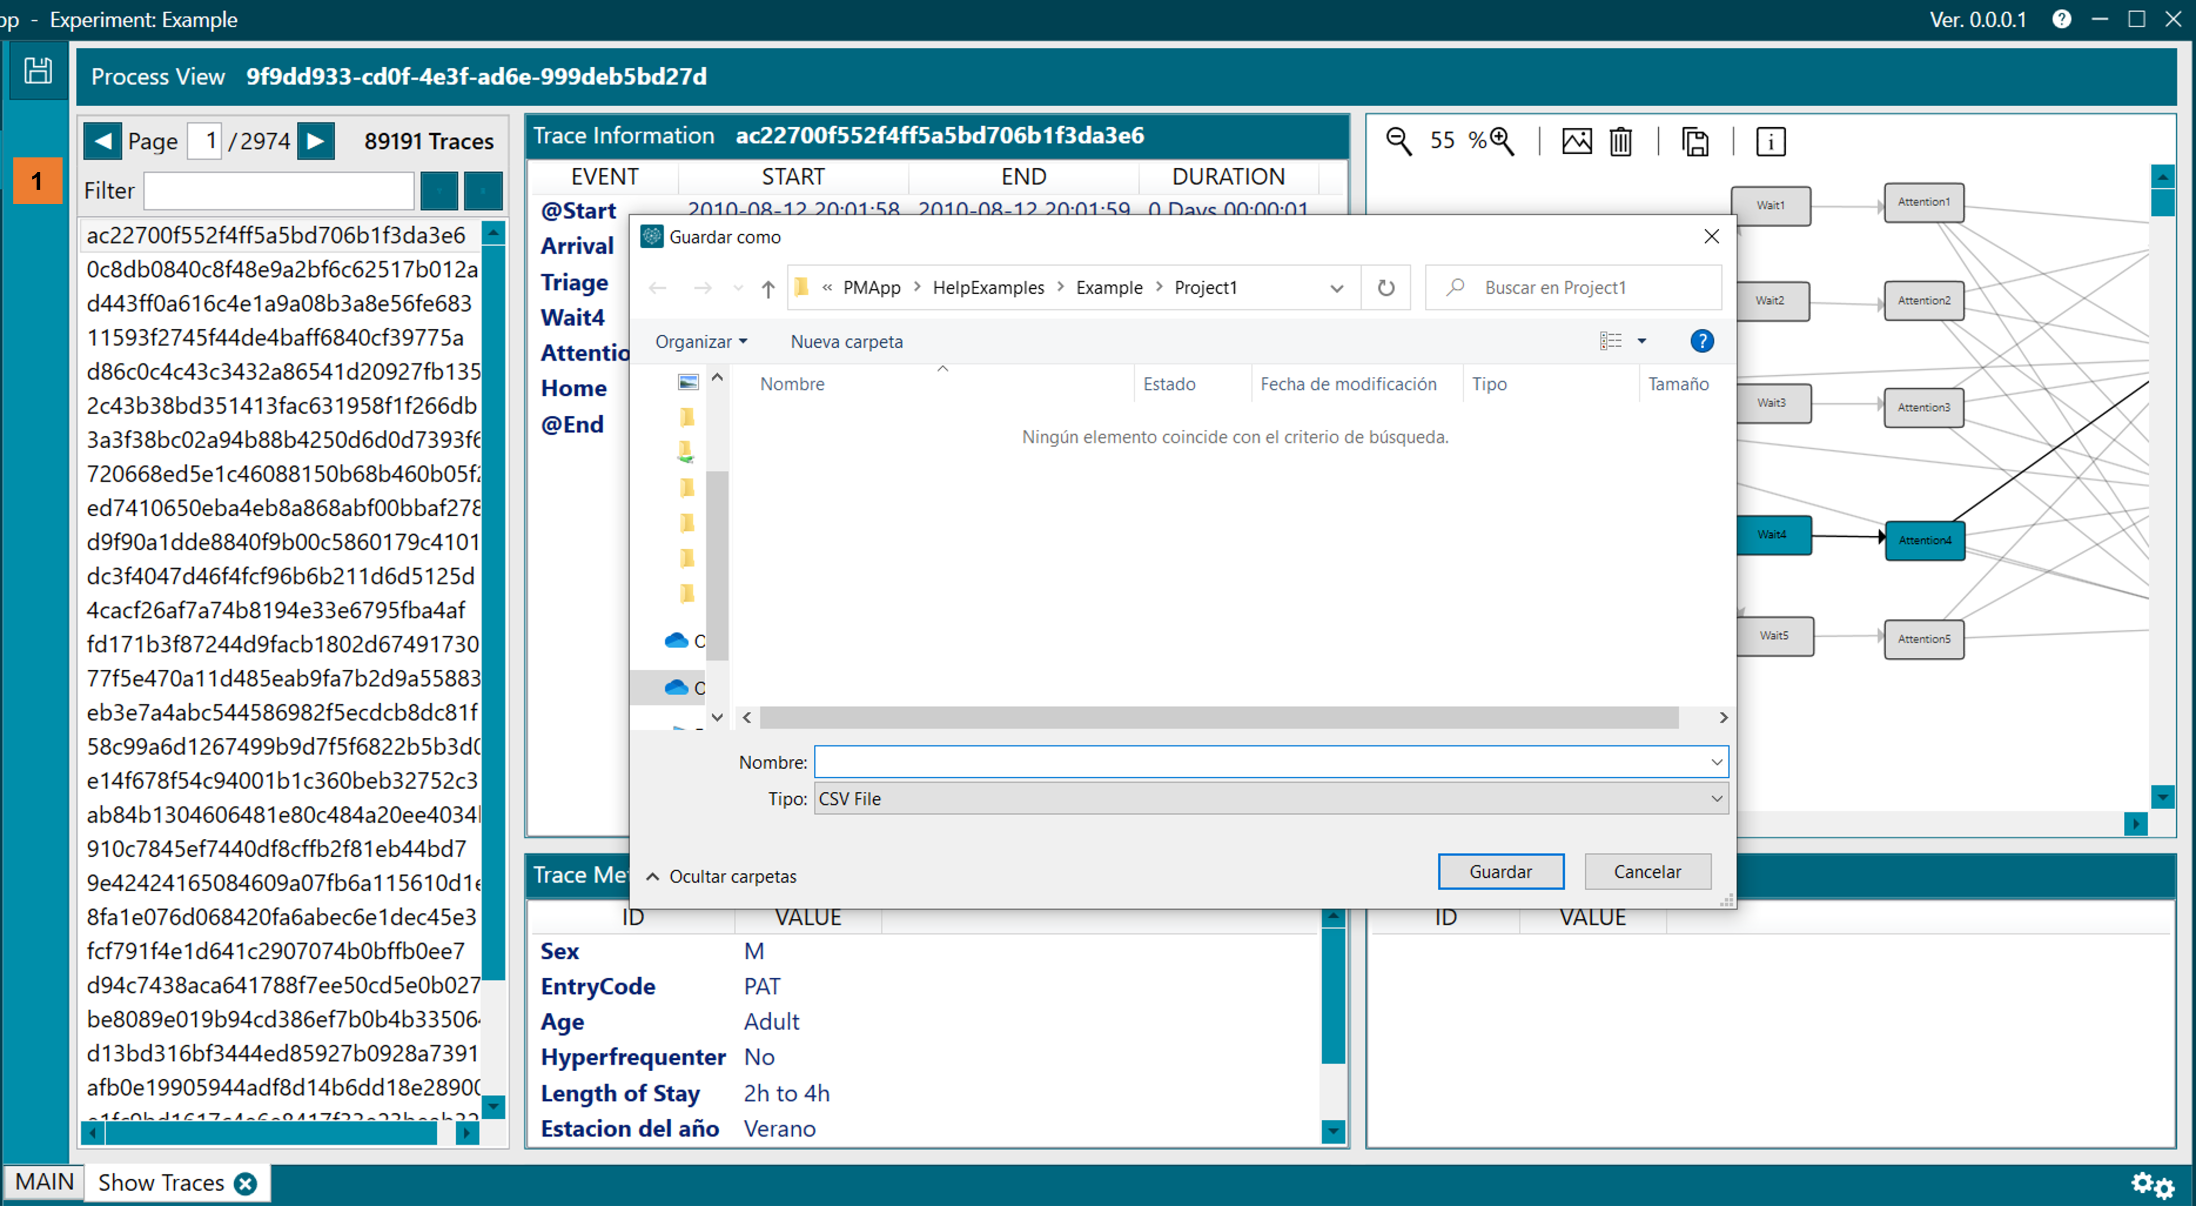Go to previous page of traces
Screen dimensions: 2196x1206
pos(103,140)
